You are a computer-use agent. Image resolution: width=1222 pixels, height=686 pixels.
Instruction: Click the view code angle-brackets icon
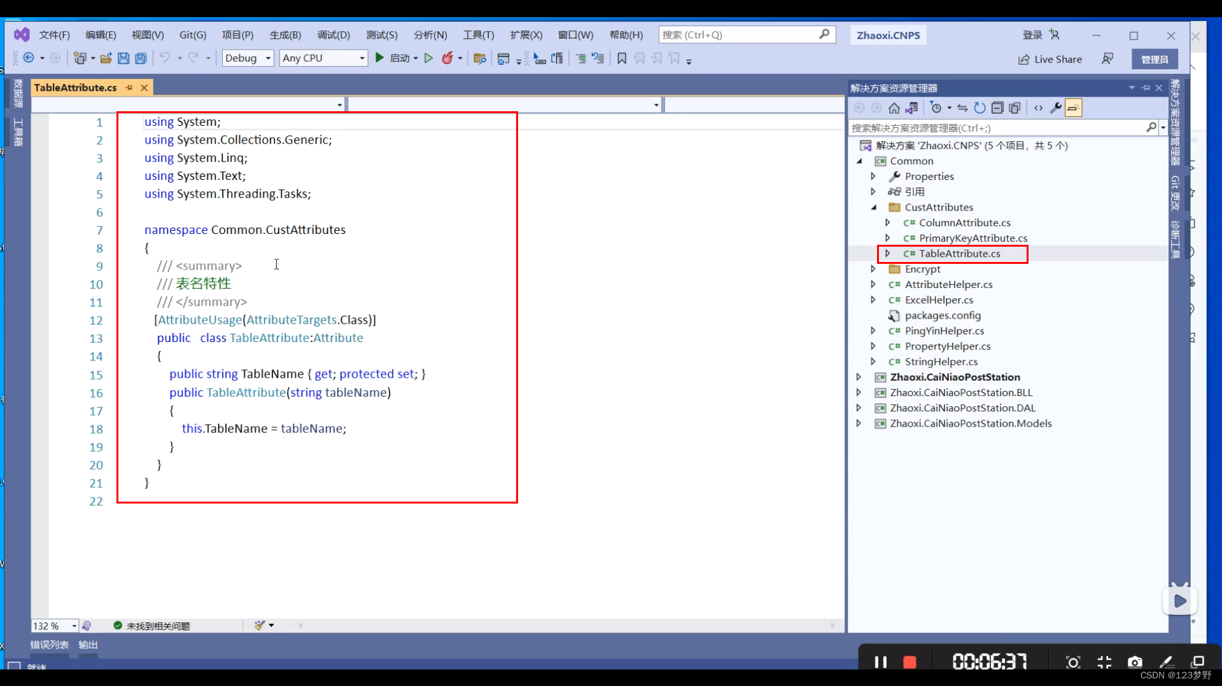1039,108
